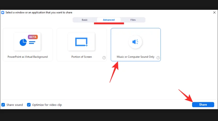Viewport: 218px width, 121px height.
Task: Select Music or Computer Sound Only label
Action: coord(135,57)
